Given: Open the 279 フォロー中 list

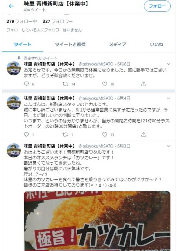Looking at the screenshot, I should pos(22,22).
